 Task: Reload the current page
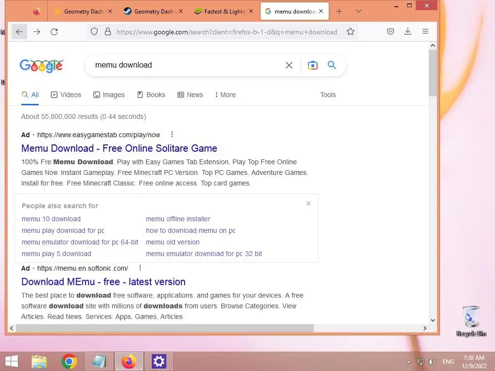pyautogui.click(x=54, y=31)
